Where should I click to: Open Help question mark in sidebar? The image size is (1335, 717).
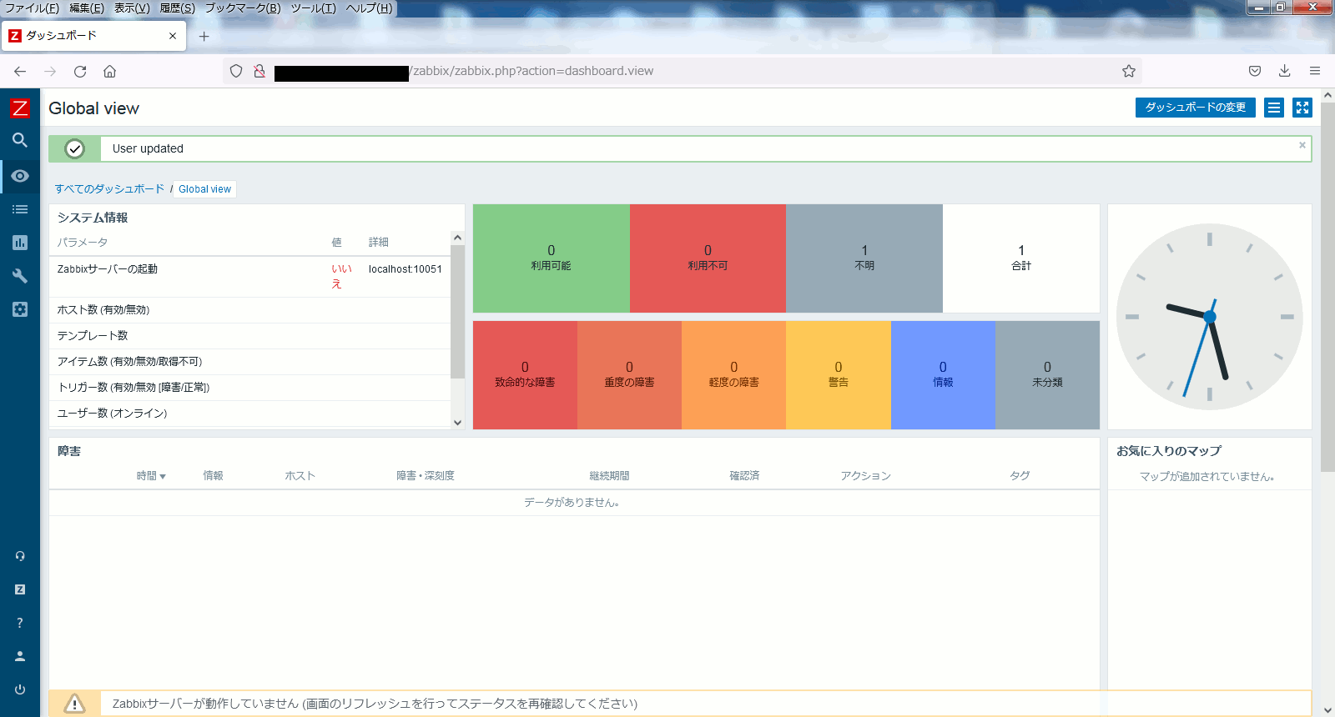click(20, 623)
